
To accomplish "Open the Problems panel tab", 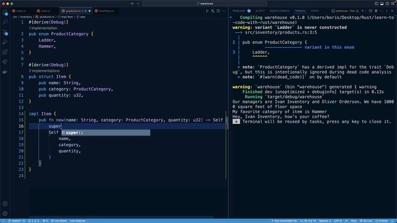I will (x=239, y=11).
